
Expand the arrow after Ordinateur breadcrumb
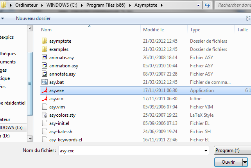click(42, 5)
